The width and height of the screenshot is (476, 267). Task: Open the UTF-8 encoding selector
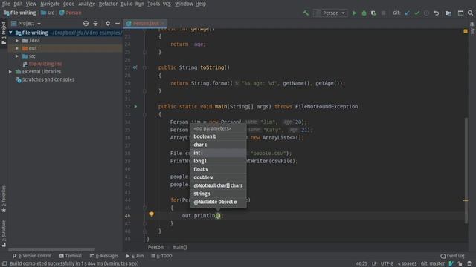(x=387, y=264)
